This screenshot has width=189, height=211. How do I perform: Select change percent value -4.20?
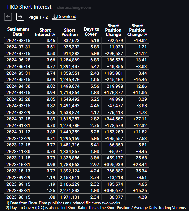click(142, 197)
